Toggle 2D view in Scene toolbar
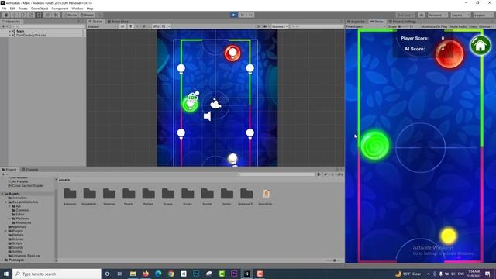The height and width of the screenshot is (279, 496). pos(122,26)
